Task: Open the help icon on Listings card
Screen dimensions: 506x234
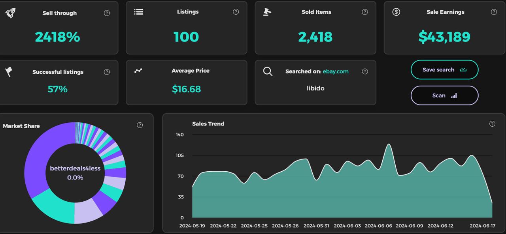Action: pos(236,12)
